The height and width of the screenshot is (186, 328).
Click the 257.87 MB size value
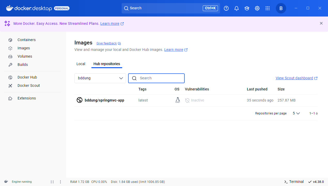pyautogui.click(x=286, y=100)
